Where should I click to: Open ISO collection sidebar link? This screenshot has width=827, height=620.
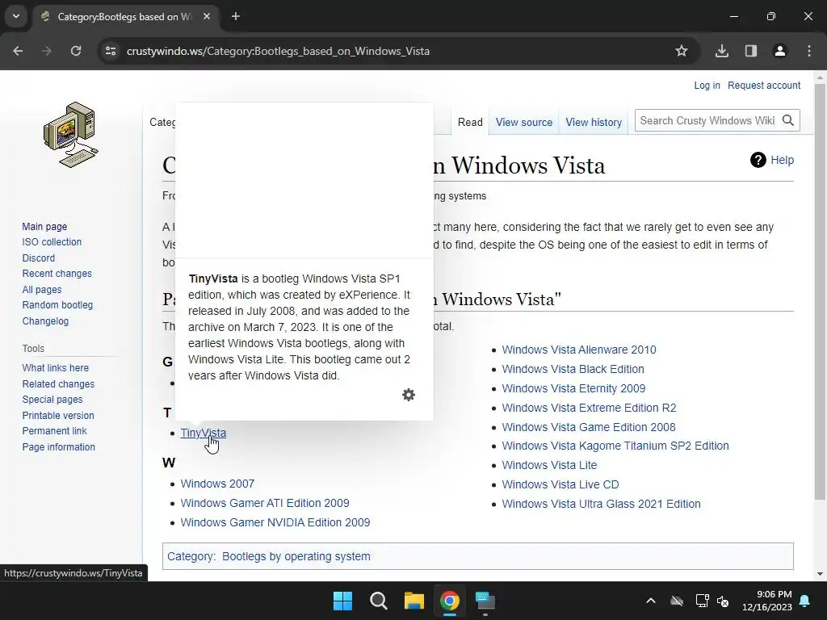pos(52,242)
